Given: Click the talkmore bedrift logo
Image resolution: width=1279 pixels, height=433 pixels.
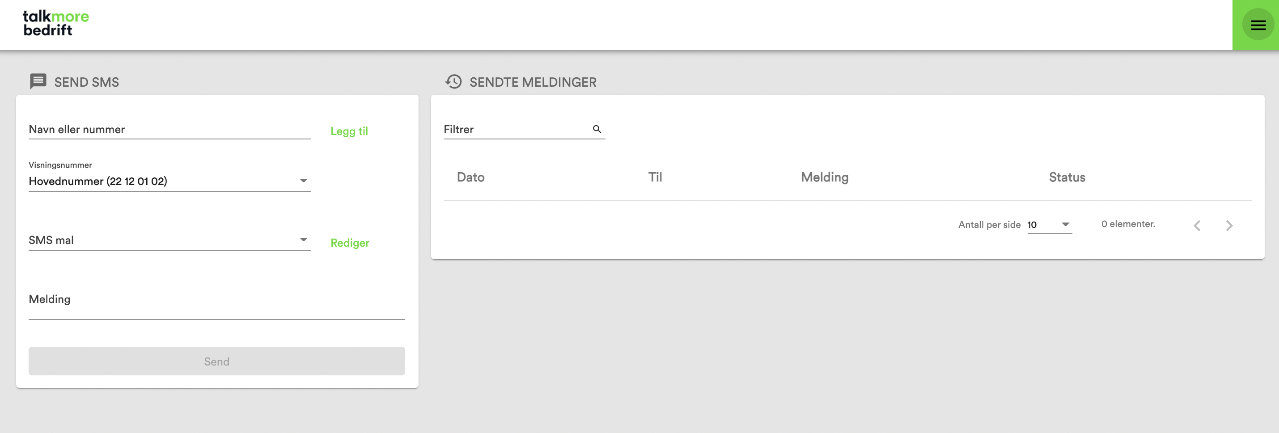Looking at the screenshot, I should pos(55,23).
